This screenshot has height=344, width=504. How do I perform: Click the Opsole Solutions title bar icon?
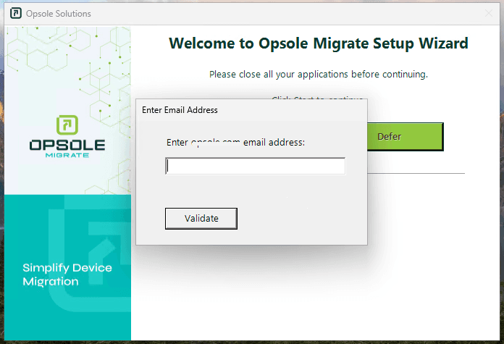point(16,14)
